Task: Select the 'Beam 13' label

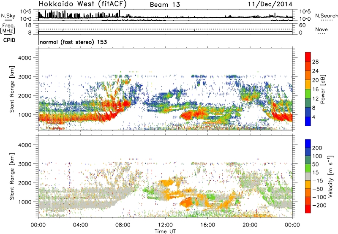Action: [165, 5]
